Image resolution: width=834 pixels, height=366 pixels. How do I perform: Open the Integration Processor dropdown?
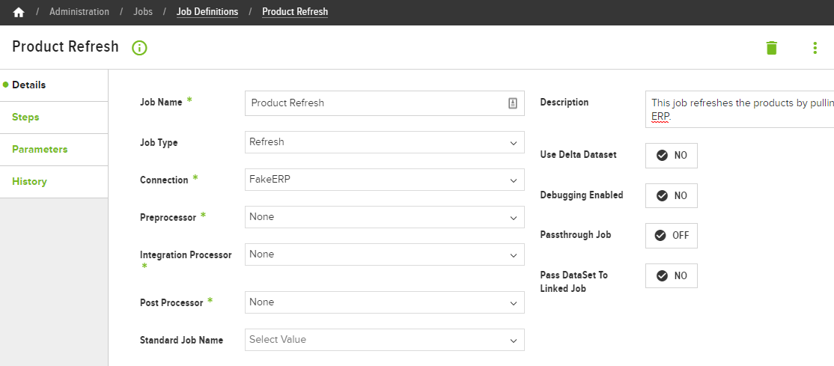click(x=385, y=254)
